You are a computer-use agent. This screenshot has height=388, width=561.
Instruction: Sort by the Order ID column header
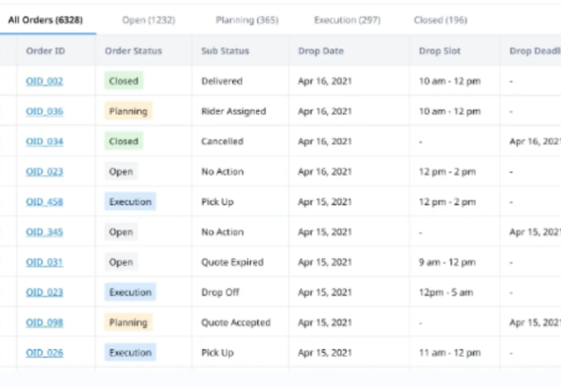[x=46, y=51]
